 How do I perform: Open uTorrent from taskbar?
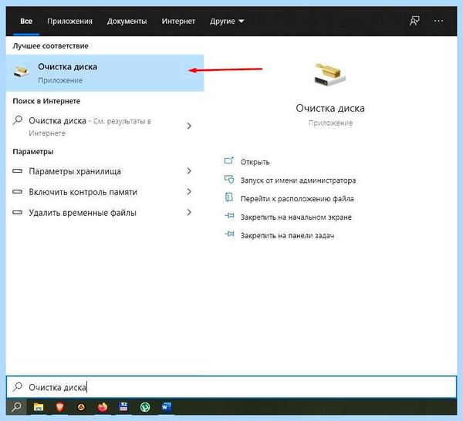145,407
